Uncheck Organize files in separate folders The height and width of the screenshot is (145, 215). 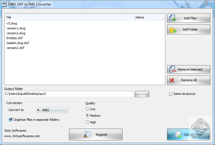click(x=11, y=120)
